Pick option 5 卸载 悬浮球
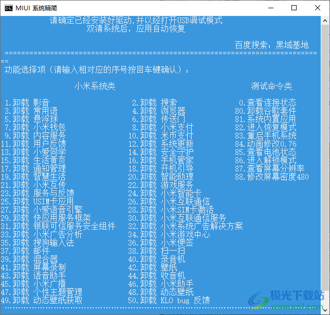The width and height of the screenshot is (330, 315). (31, 119)
